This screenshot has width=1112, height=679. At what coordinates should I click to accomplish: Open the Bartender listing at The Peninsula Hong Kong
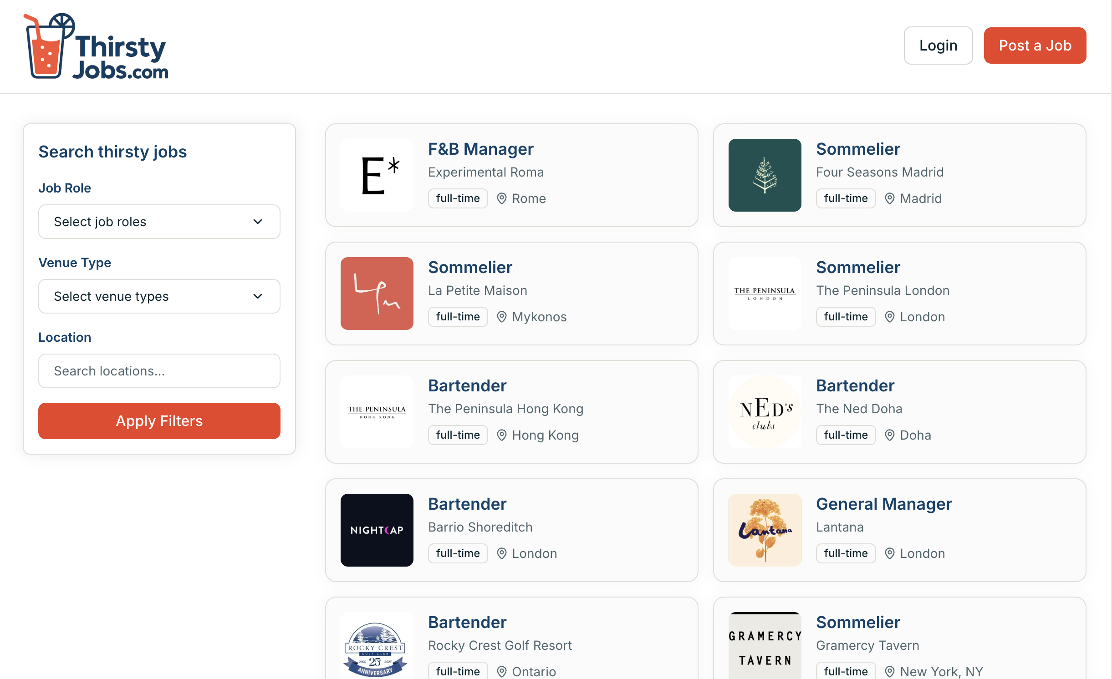(467, 386)
